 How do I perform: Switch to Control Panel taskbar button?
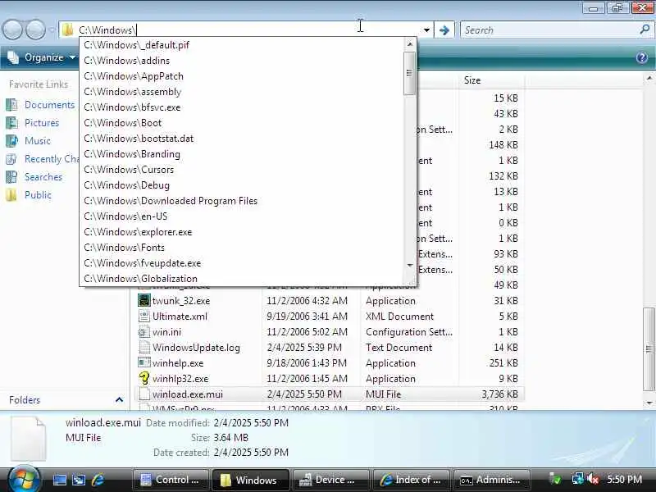[x=171, y=480]
